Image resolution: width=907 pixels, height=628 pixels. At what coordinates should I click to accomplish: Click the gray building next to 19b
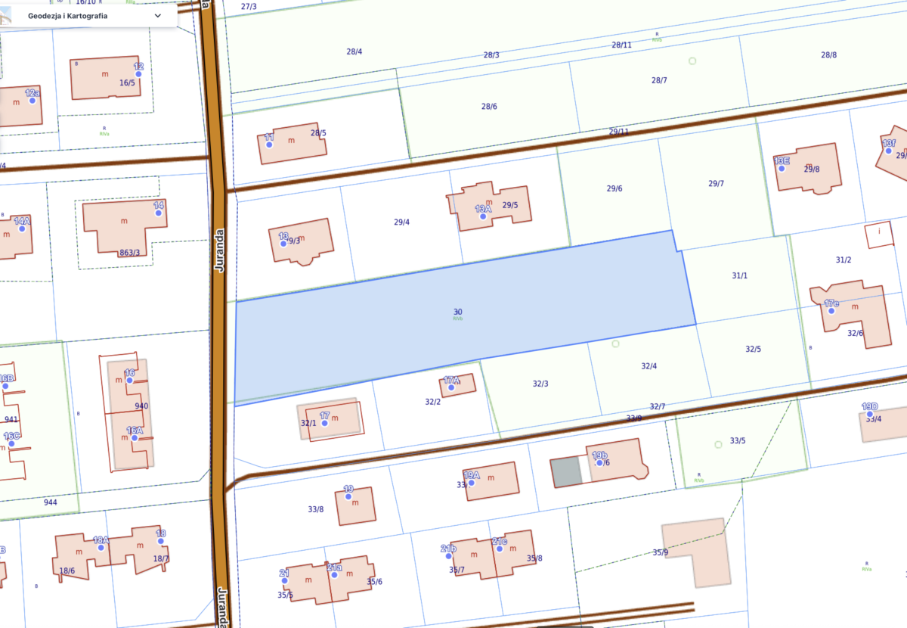(567, 471)
